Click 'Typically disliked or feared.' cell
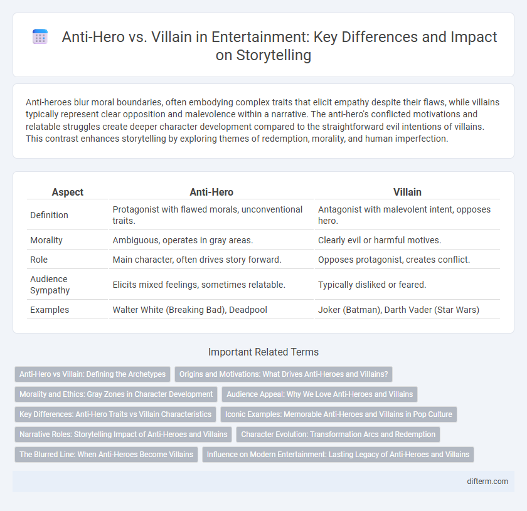 tap(407, 285)
